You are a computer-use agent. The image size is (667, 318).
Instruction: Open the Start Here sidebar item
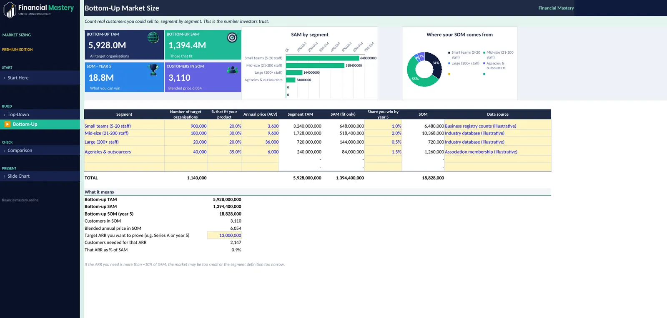[40, 78]
